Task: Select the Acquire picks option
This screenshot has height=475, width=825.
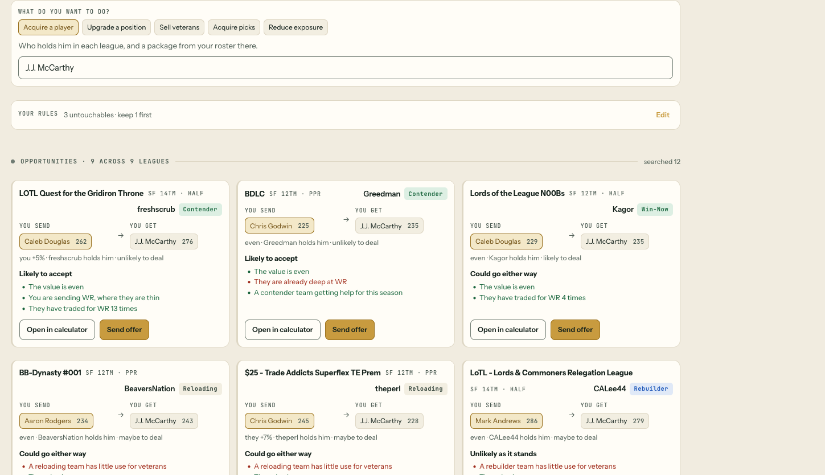Action: pyautogui.click(x=234, y=27)
